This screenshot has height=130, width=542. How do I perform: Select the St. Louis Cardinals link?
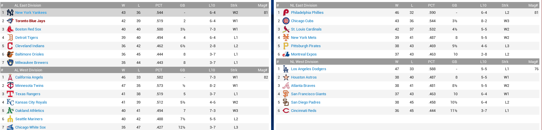306,29
